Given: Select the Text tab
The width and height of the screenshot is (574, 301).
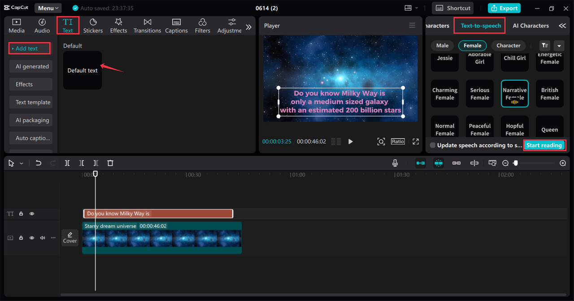Looking at the screenshot, I should [x=68, y=26].
